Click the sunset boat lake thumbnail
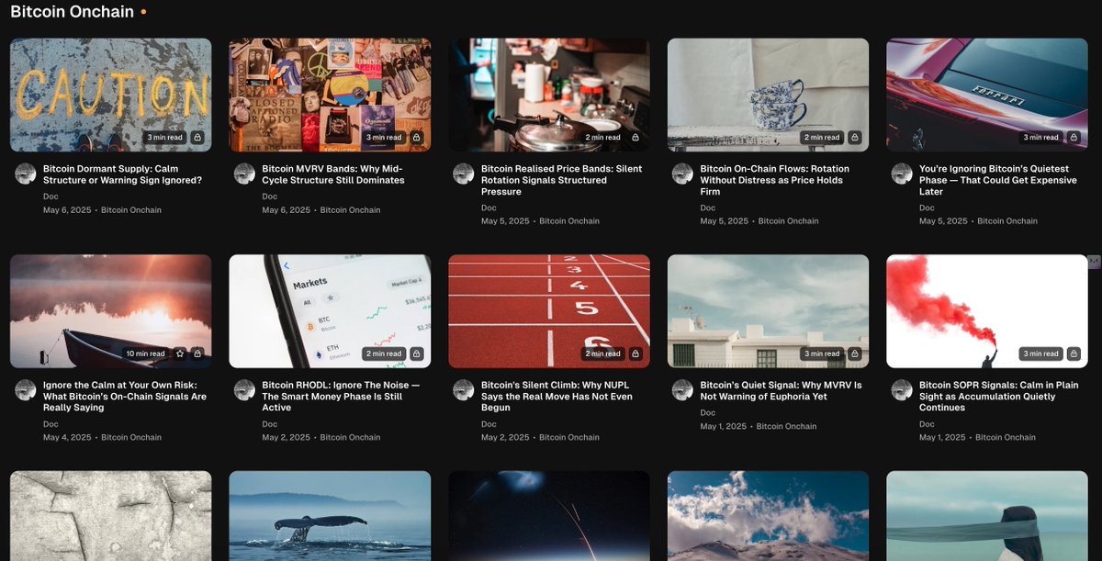 pyautogui.click(x=110, y=311)
